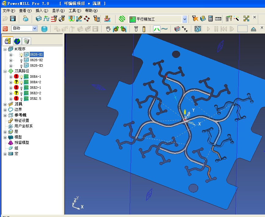Open the 平行精加工 strategy dropdown
The image size is (265, 217).
(185, 19)
